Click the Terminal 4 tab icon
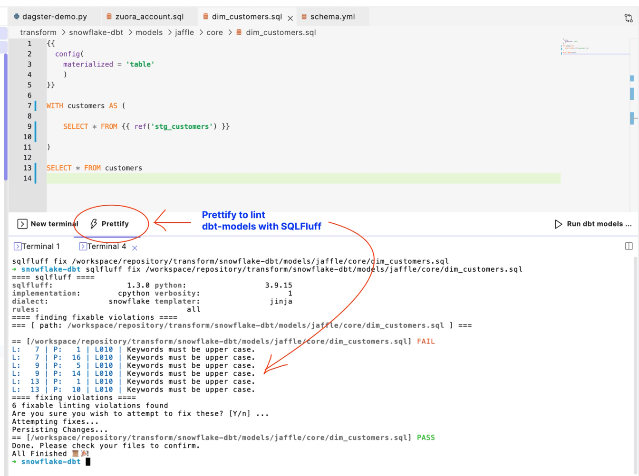 pos(83,246)
